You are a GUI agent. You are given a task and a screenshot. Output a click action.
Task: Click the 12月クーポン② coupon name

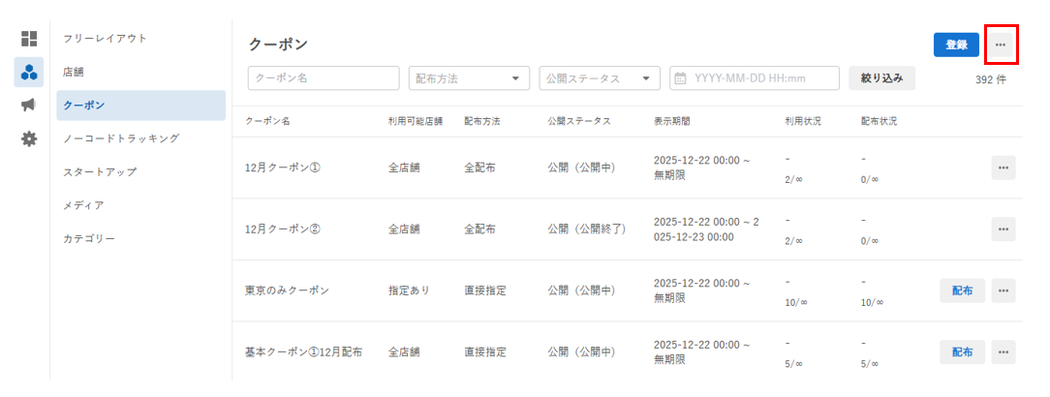283,229
